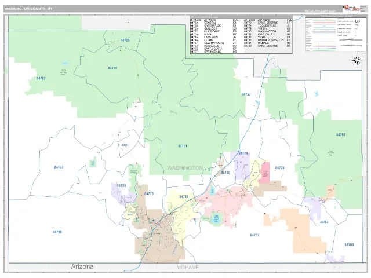
Task: Select the 84770 ZIP label on map
Action: (x=149, y=194)
